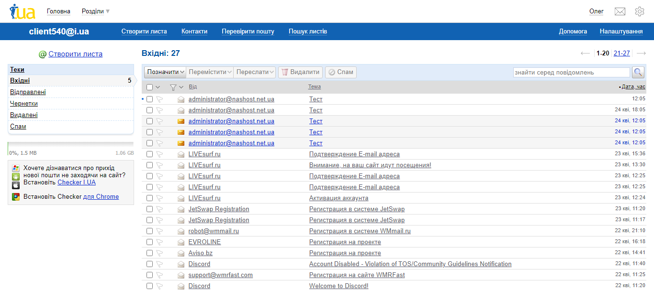Screen dimensions: 654x290
Task: Open the Контакти menu item
Action: [x=194, y=32]
